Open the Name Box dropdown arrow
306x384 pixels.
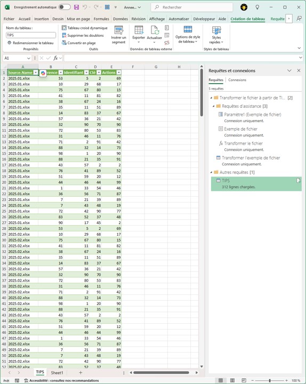pyautogui.click(x=29, y=58)
